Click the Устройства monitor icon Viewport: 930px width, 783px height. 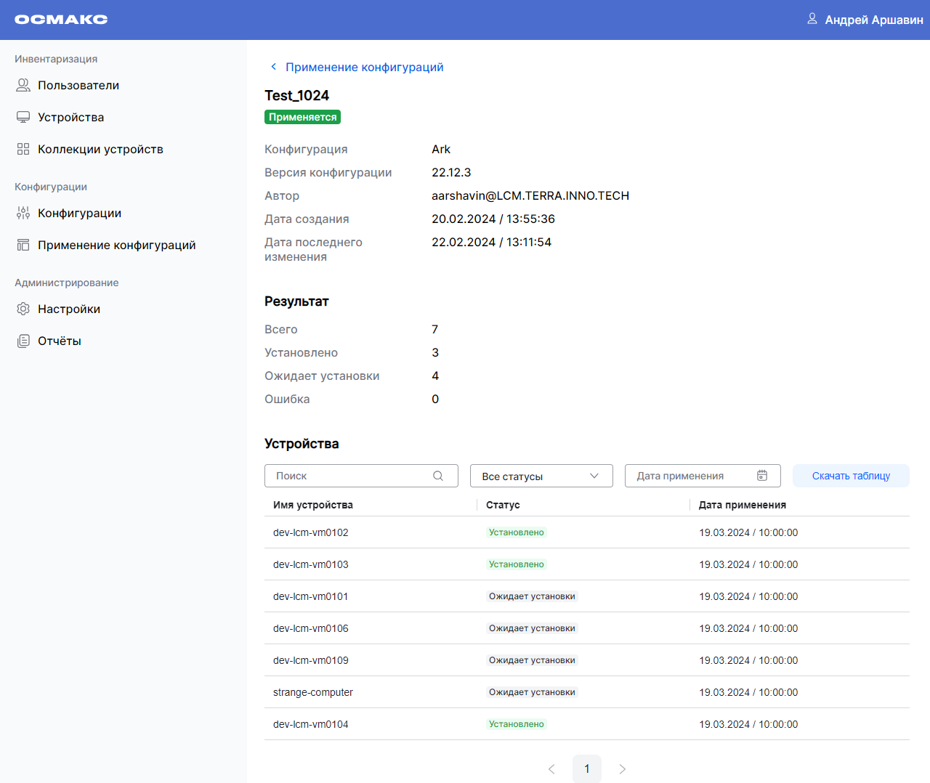(x=23, y=118)
